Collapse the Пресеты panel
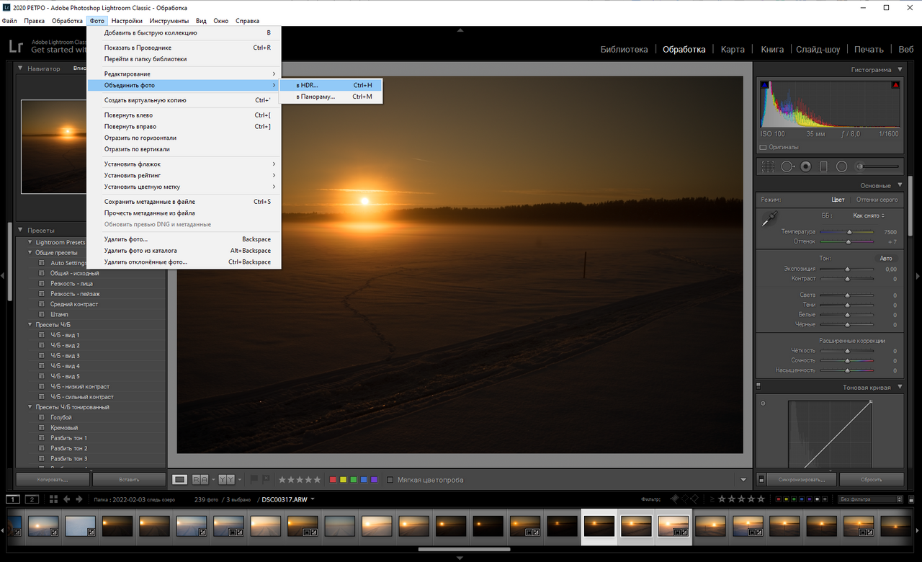The image size is (922, 562). pyautogui.click(x=21, y=231)
